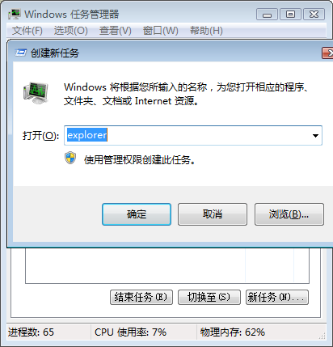
Task: Confirm with the 确定 button
Action: pos(137,214)
